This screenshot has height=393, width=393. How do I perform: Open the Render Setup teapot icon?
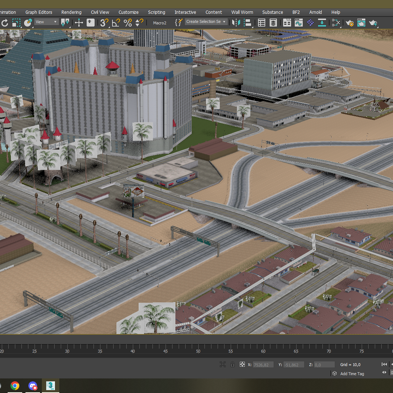[x=350, y=23]
